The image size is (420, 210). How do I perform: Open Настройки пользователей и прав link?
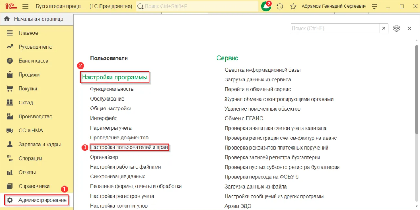pos(129,148)
